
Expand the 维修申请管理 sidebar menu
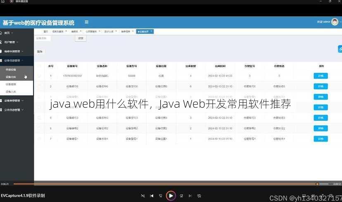pyautogui.click(x=17, y=52)
